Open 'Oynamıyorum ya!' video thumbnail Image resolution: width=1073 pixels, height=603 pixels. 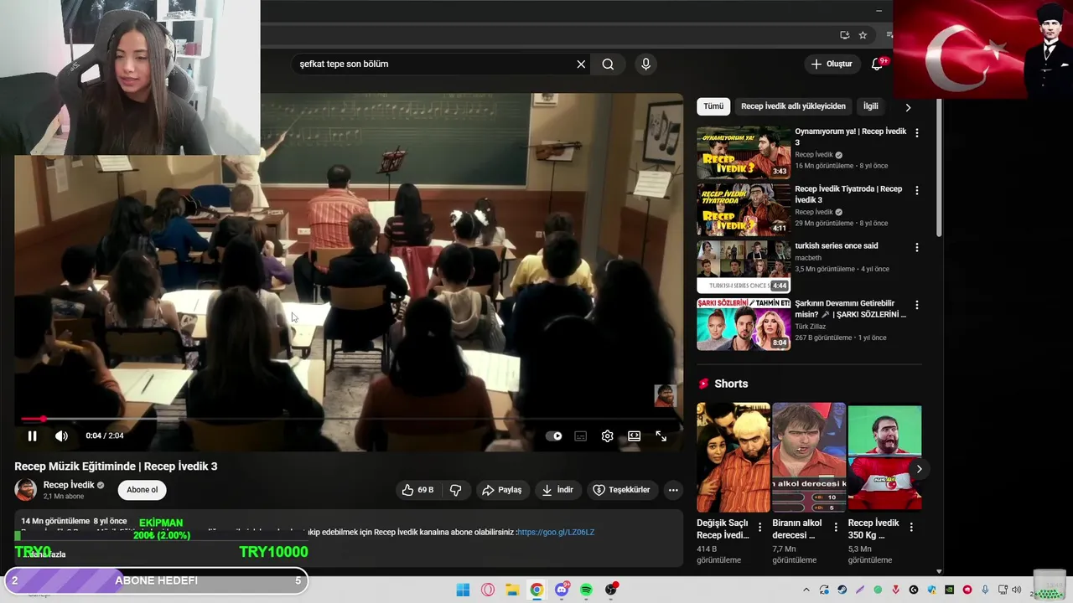[x=744, y=152]
